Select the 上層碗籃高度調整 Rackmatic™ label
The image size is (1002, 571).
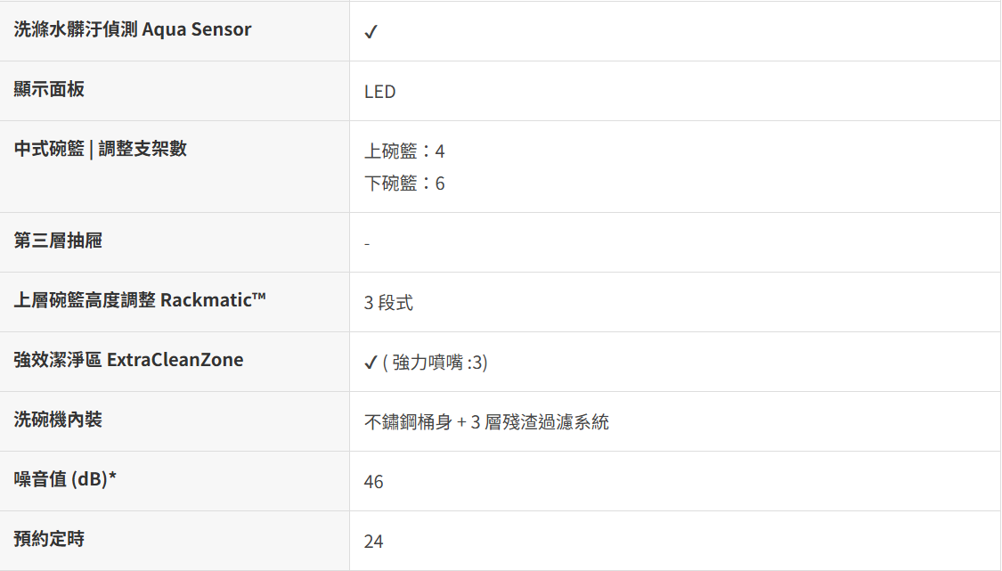[140, 300]
